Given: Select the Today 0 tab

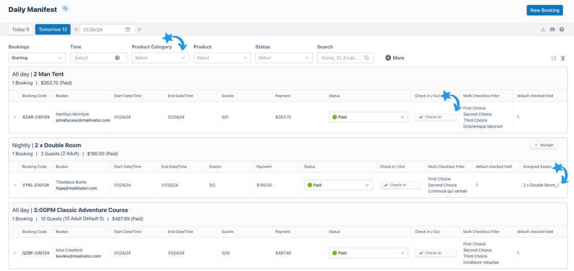Looking at the screenshot, I should point(20,30).
